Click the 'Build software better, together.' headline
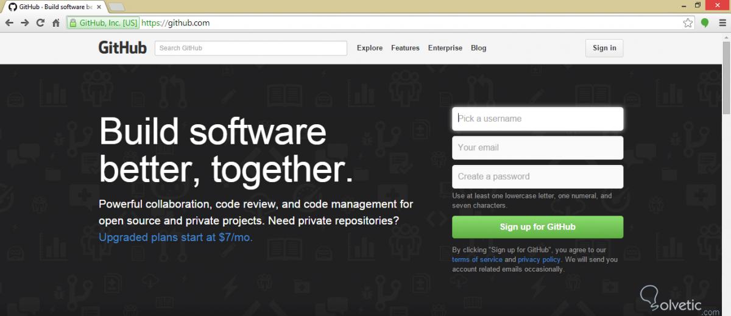 226,150
